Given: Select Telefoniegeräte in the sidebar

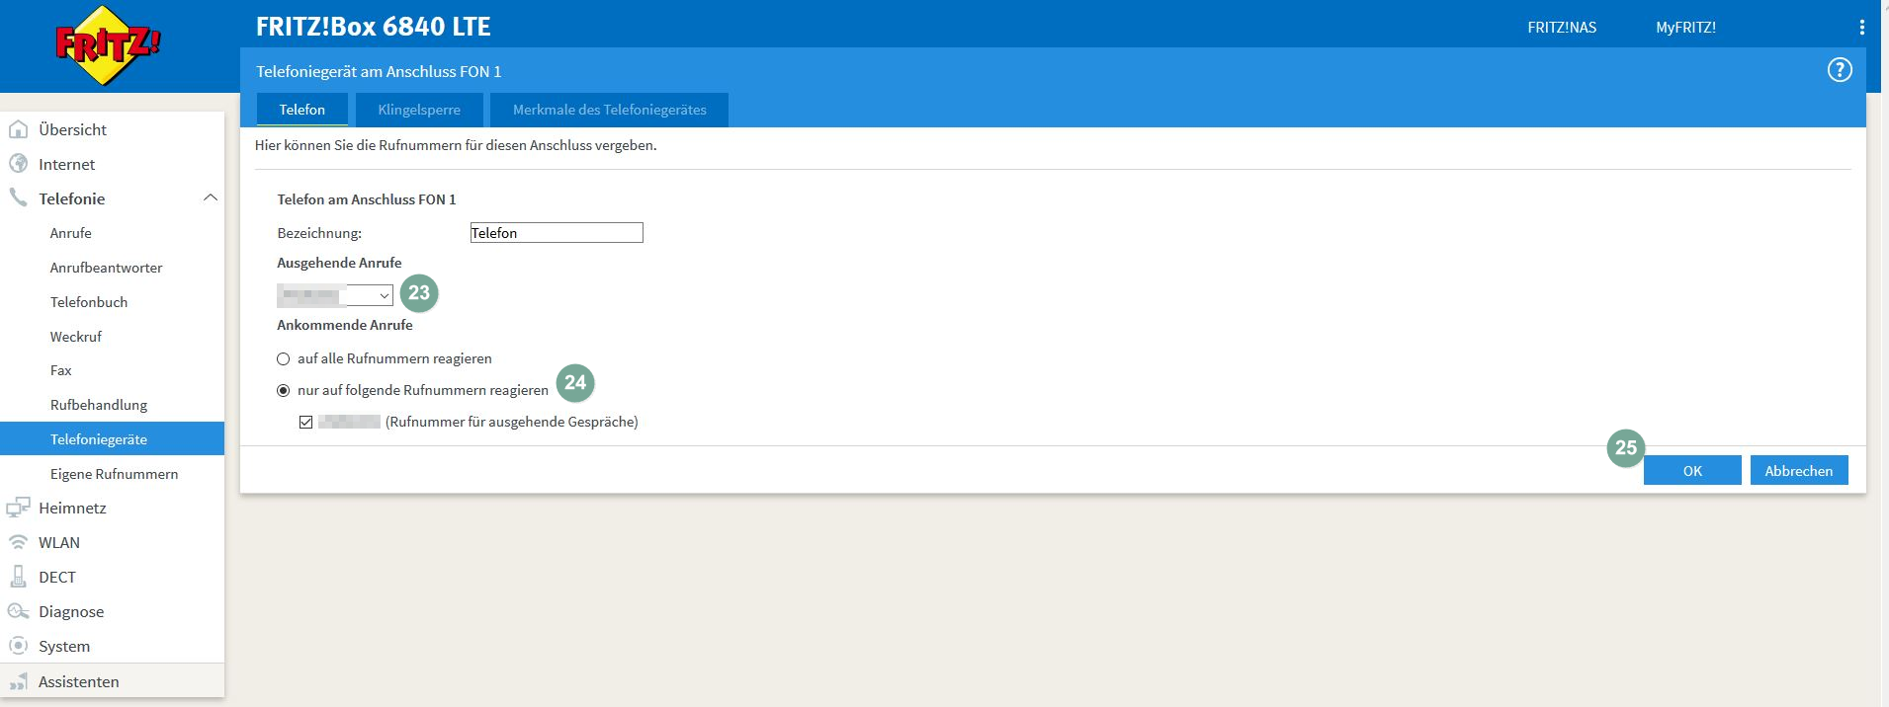Looking at the screenshot, I should (x=113, y=438).
